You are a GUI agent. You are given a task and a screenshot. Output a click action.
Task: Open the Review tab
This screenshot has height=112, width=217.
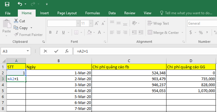[130, 13]
